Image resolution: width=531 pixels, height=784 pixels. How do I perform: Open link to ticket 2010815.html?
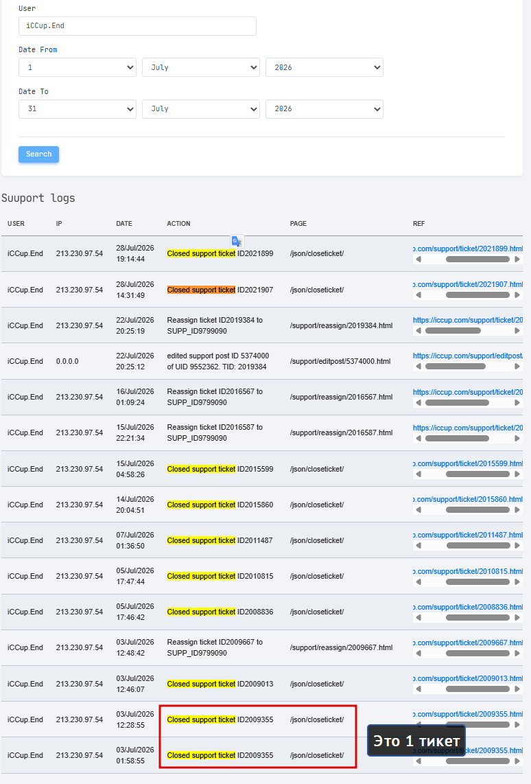point(468,571)
